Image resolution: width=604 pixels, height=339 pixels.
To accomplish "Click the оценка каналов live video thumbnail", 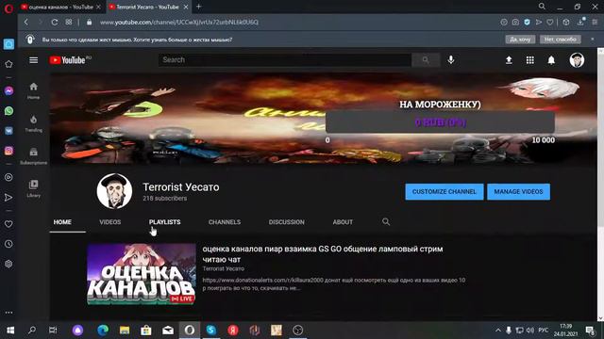I will (x=142, y=274).
